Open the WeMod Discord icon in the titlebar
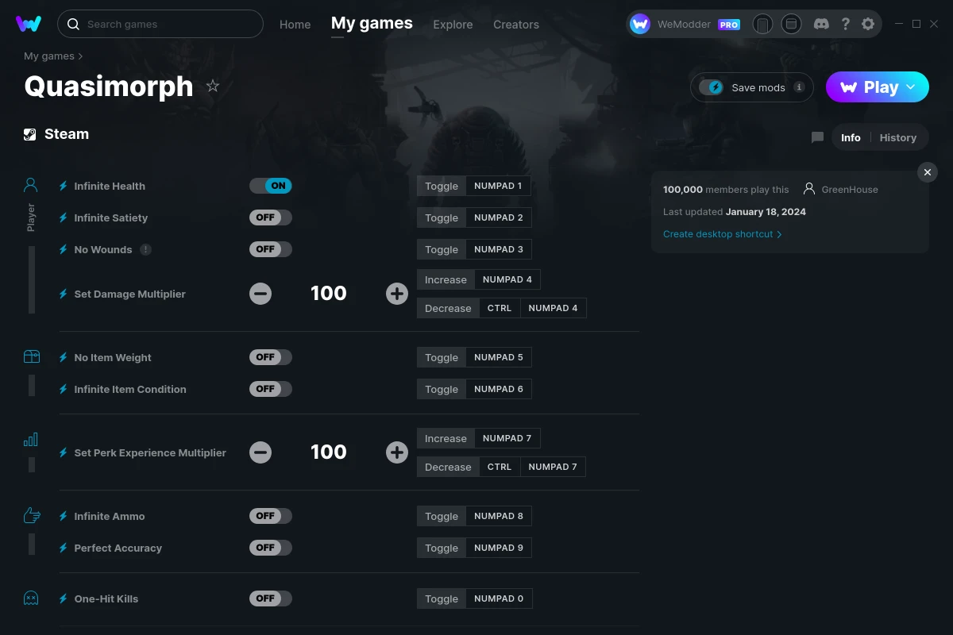953x635 pixels. [821, 24]
